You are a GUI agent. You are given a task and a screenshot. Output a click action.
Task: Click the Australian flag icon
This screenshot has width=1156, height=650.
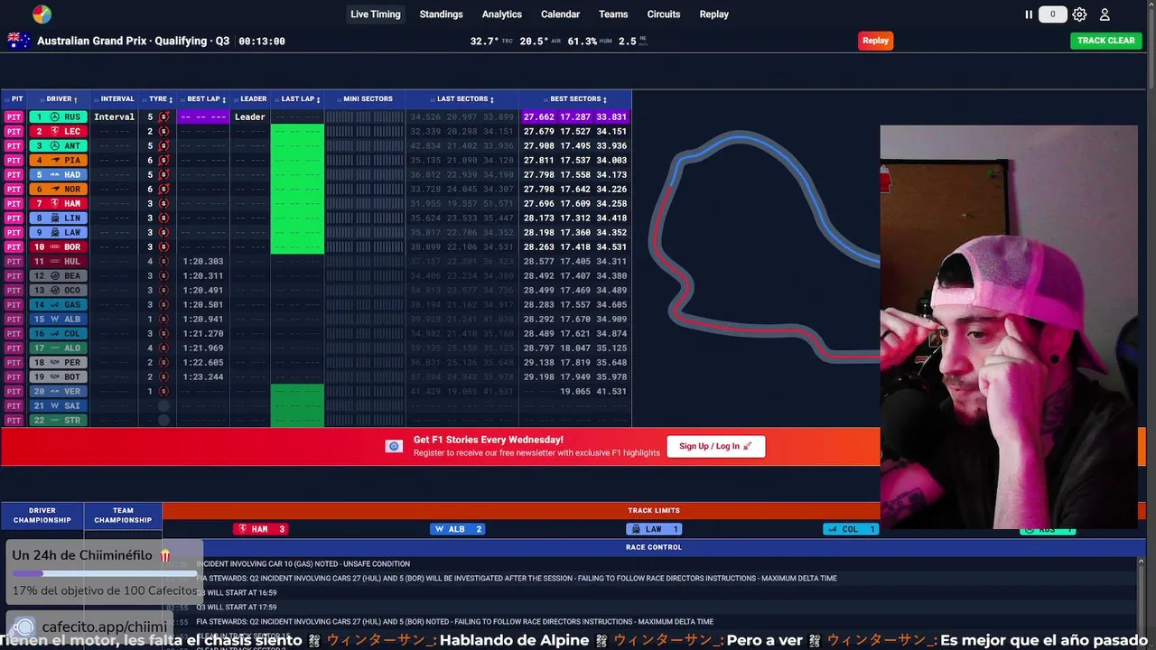click(x=18, y=41)
